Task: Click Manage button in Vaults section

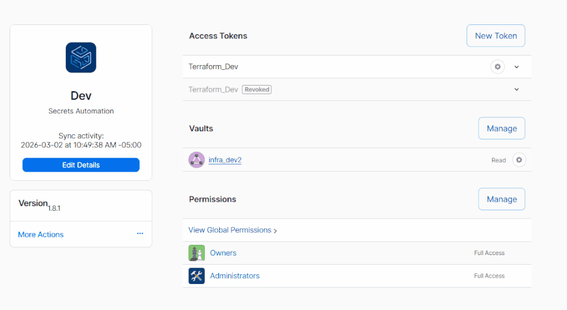Action: 501,129
